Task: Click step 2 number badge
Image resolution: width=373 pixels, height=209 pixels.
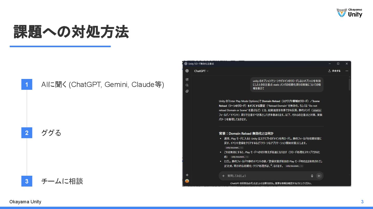Action: (x=27, y=133)
